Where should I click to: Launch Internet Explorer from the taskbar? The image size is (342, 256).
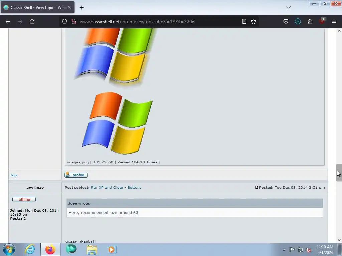tap(30, 249)
